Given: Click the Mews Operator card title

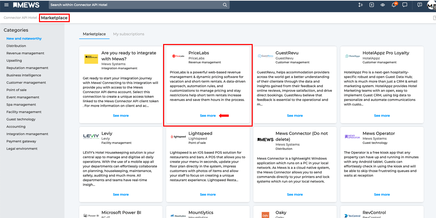Looking at the screenshot, I should 379,133.
